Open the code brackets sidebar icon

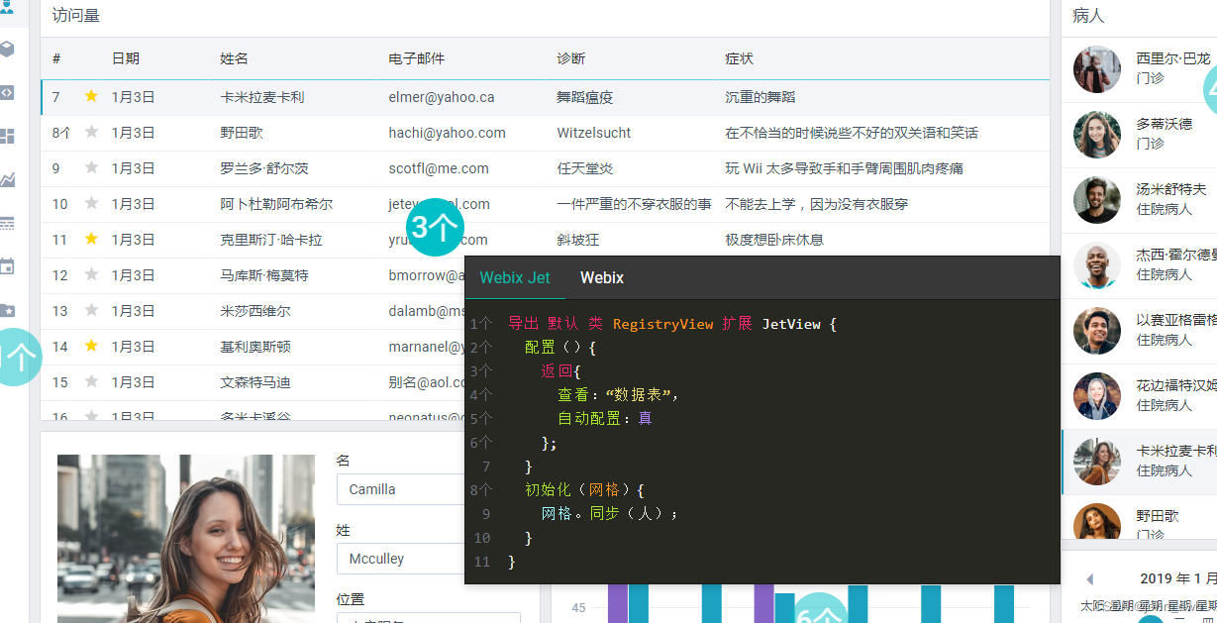[7, 92]
